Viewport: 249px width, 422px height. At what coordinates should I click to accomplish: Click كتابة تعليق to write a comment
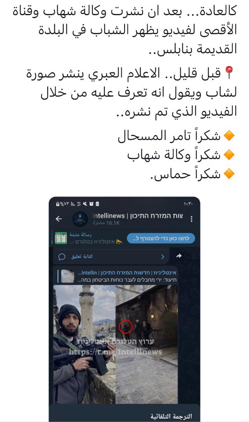(82, 256)
